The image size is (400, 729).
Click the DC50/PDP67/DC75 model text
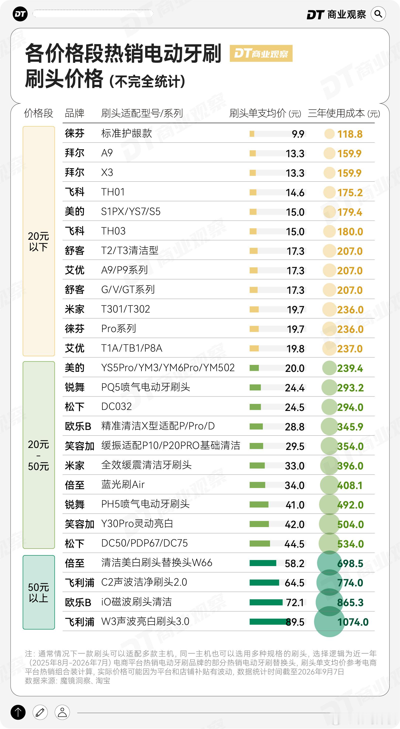click(144, 543)
